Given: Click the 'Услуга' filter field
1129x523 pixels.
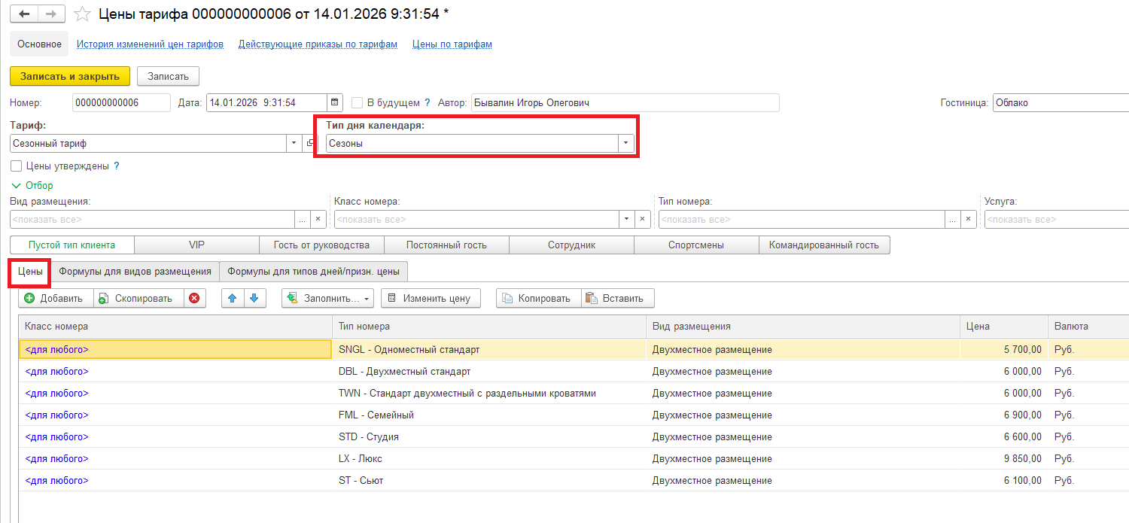Looking at the screenshot, I should (x=1057, y=219).
